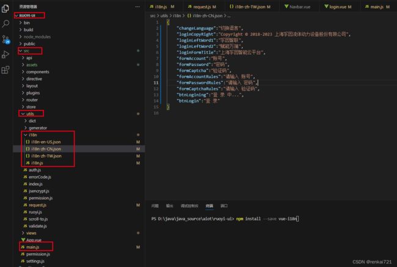Open the Search view icon

coord(5,24)
